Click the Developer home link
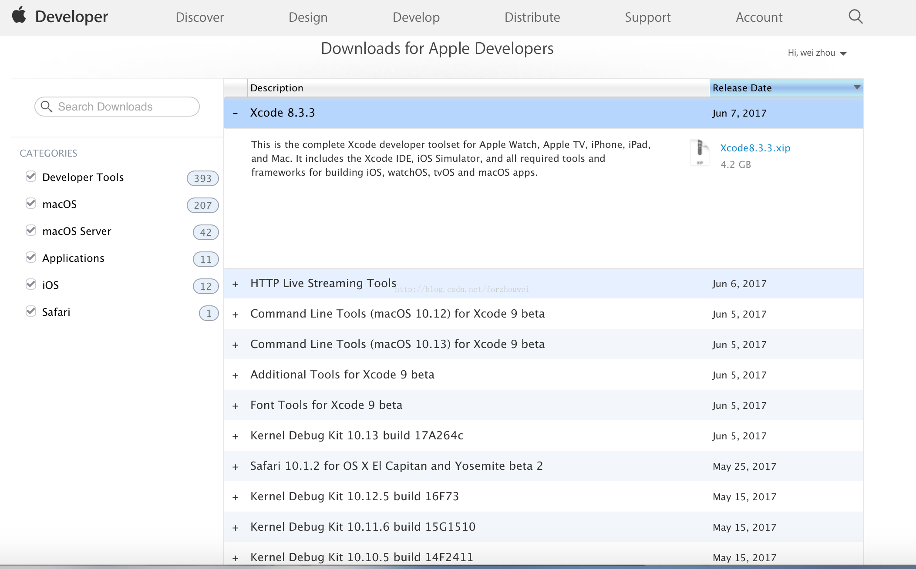Screen dimensions: 916x569 pos(71,17)
